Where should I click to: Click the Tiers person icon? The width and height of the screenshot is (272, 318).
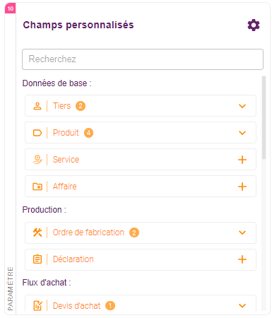37,106
